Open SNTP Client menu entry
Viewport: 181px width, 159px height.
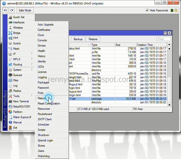52,119
